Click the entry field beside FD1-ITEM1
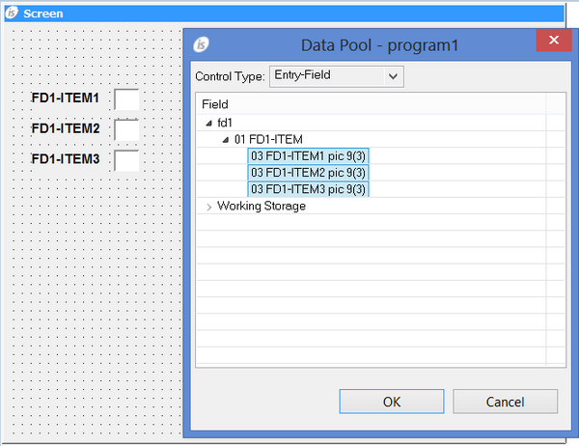579x446 pixels. click(x=126, y=99)
